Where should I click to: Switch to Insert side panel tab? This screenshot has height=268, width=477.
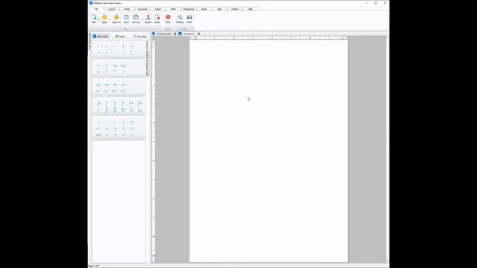121,36
